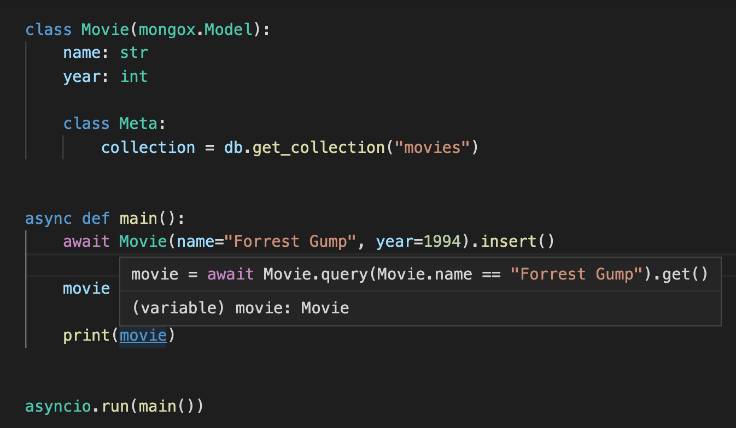The image size is (736, 428).
Task: Click the (variable) label in tooltip
Action: click(178, 308)
